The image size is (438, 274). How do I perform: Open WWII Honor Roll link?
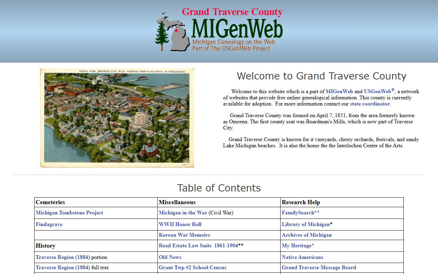tap(180, 224)
